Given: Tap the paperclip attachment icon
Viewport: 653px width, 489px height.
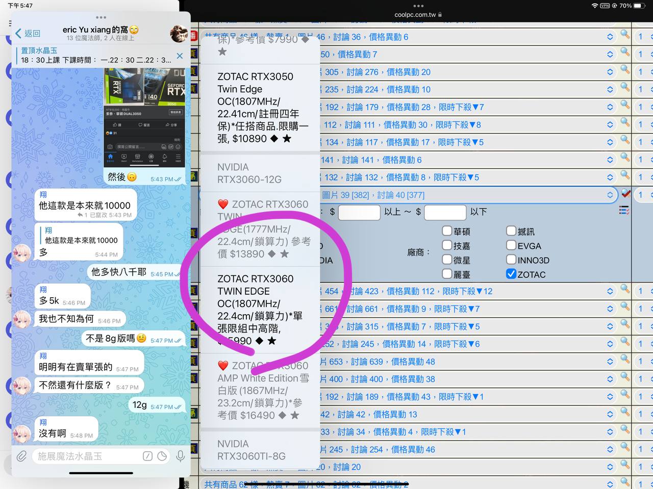Looking at the screenshot, I should click(x=21, y=456).
